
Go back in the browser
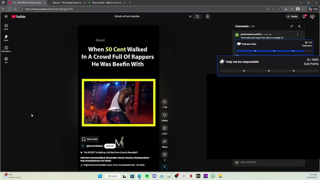pyautogui.click(x=3, y=9)
